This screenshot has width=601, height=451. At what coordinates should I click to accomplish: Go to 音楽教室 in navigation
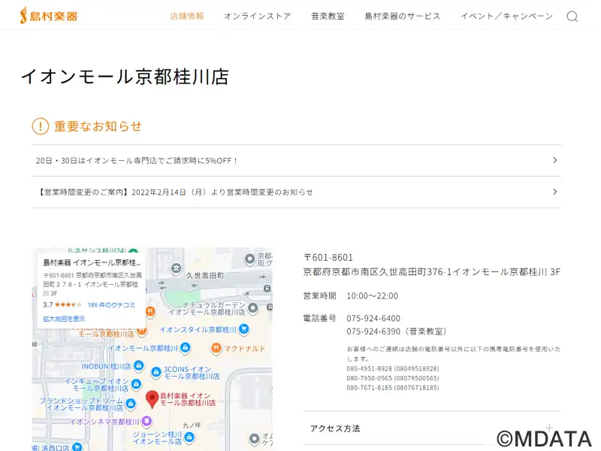tap(328, 17)
